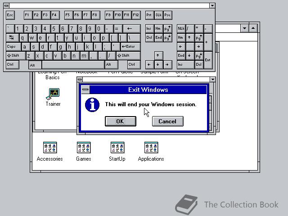Tap the numpad right arrow key
The height and width of the screenshot is (216, 288).
[199, 47]
